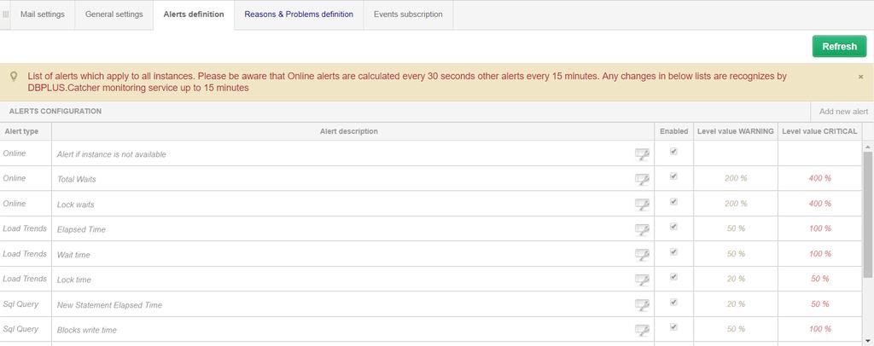Click CRITICAL value 100 % for Wait time
874x346 pixels.
point(820,254)
